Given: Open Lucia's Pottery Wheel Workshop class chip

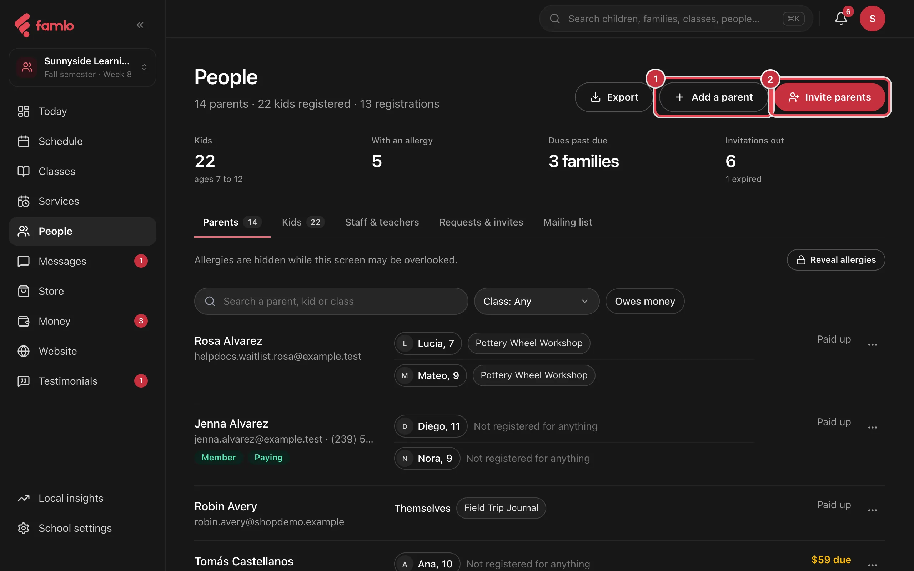Looking at the screenshot, I should (529, 343).
